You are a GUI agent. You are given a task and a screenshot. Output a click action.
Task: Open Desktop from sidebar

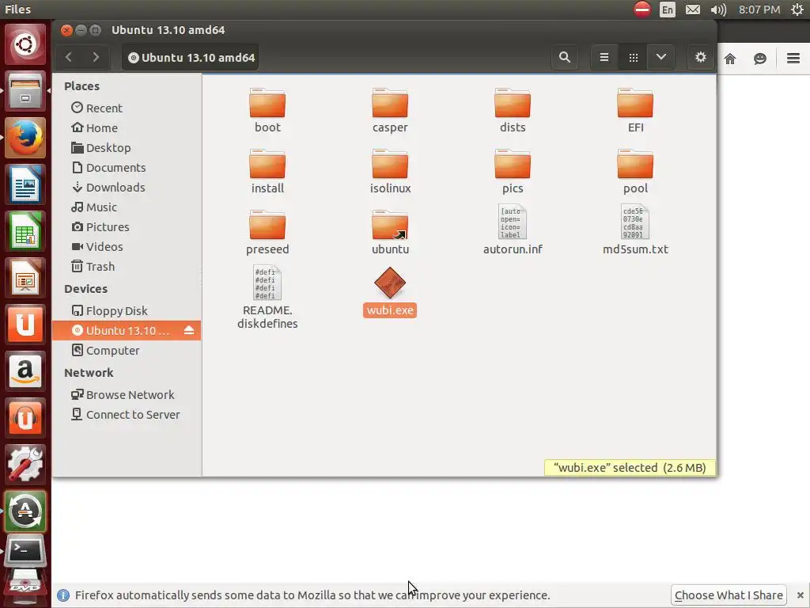pos(127,148)
